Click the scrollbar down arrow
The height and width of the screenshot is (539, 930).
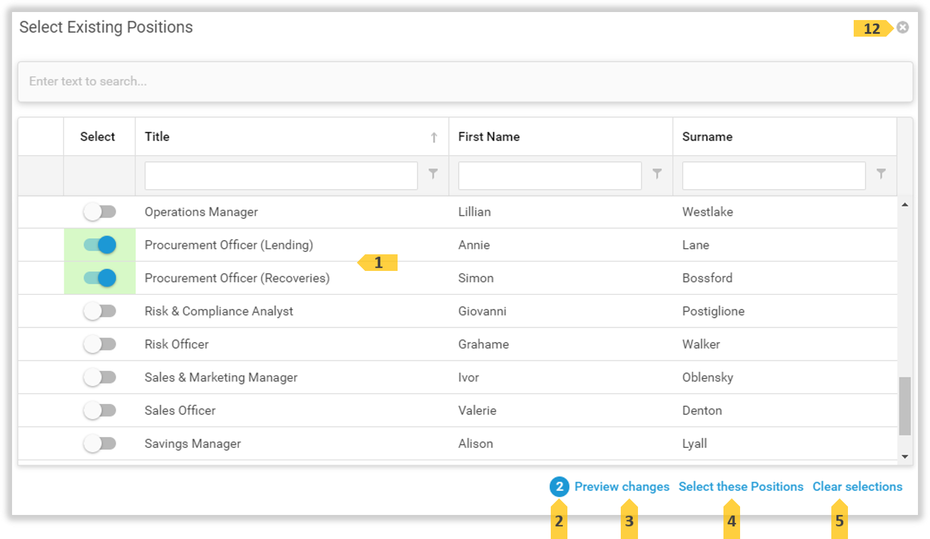coord(905,457)
